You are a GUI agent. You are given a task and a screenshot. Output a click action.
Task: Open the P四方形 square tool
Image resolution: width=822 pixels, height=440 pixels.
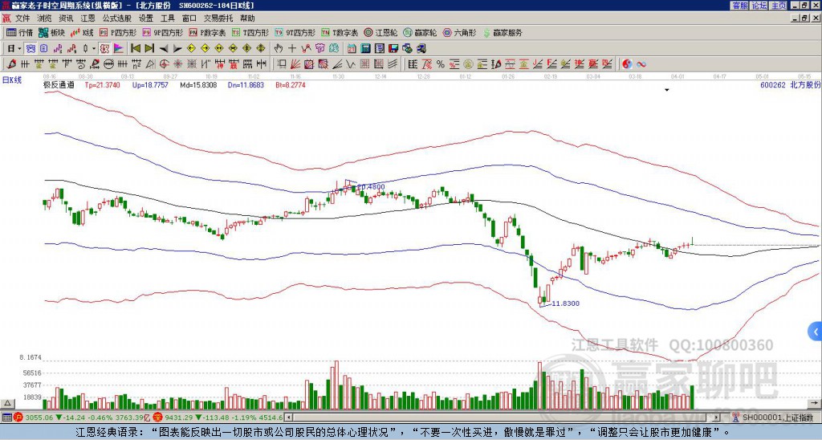(118, 32)
